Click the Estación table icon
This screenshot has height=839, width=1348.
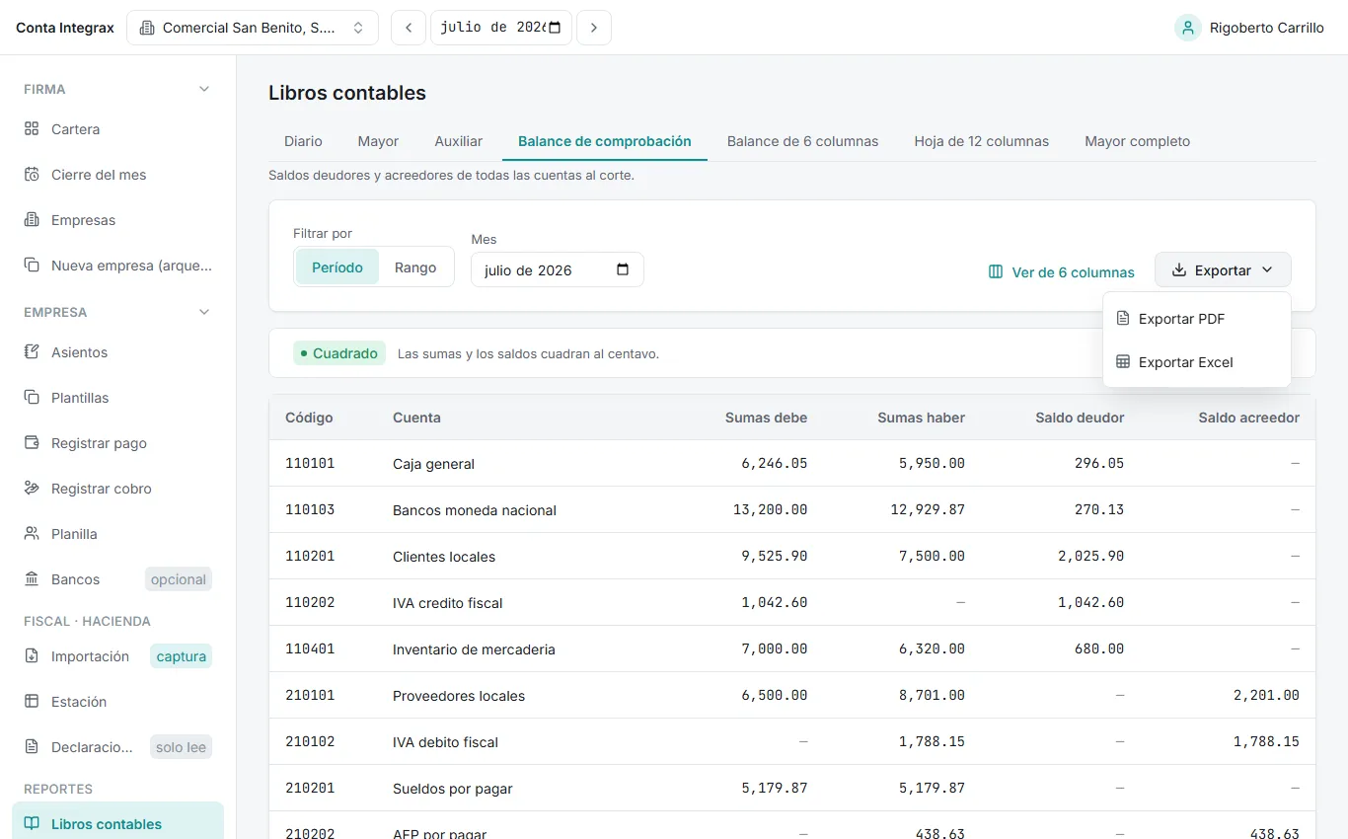[32, 702]
